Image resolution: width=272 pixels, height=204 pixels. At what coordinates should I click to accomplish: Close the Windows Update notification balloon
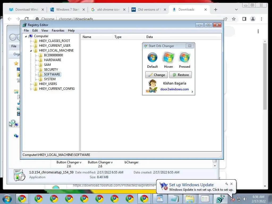[x=231, y=184]
